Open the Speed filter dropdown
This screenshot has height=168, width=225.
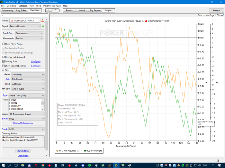(26, 114)
